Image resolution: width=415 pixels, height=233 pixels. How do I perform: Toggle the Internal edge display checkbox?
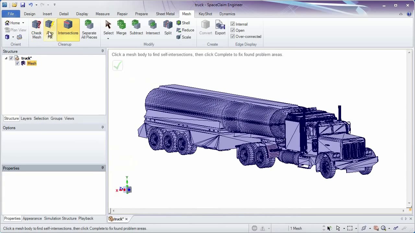pos(232,24)
